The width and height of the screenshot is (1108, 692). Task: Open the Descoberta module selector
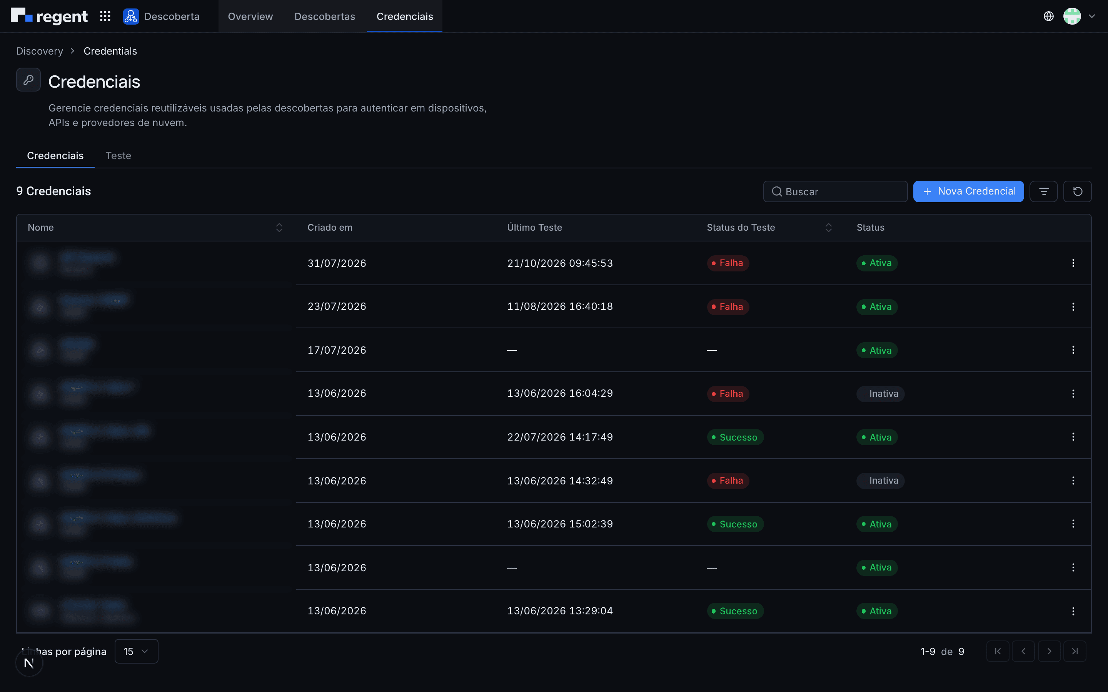pyautogui.click(x=161, y=17)
